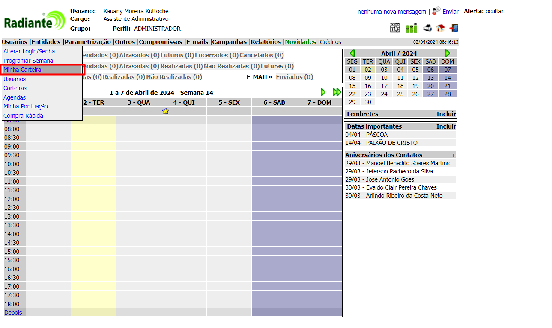Open the Entidades menu
Viewport: 552px width, 328px height.
click(46, 42)
